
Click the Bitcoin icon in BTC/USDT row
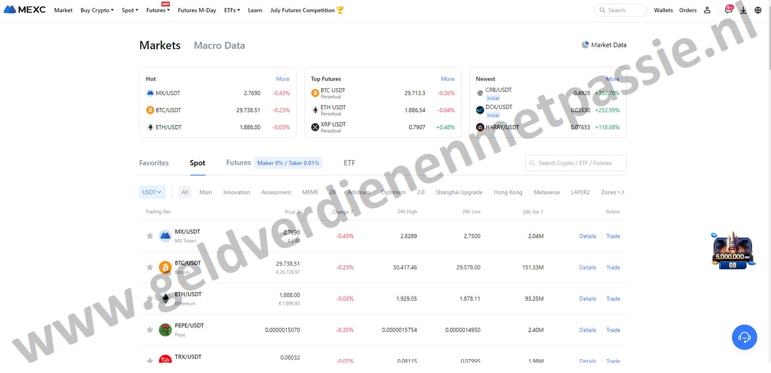coord(165,267)
